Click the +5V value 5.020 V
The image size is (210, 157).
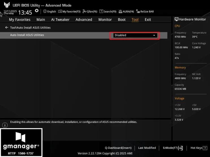pyautogui.click(x=196, y=109)
